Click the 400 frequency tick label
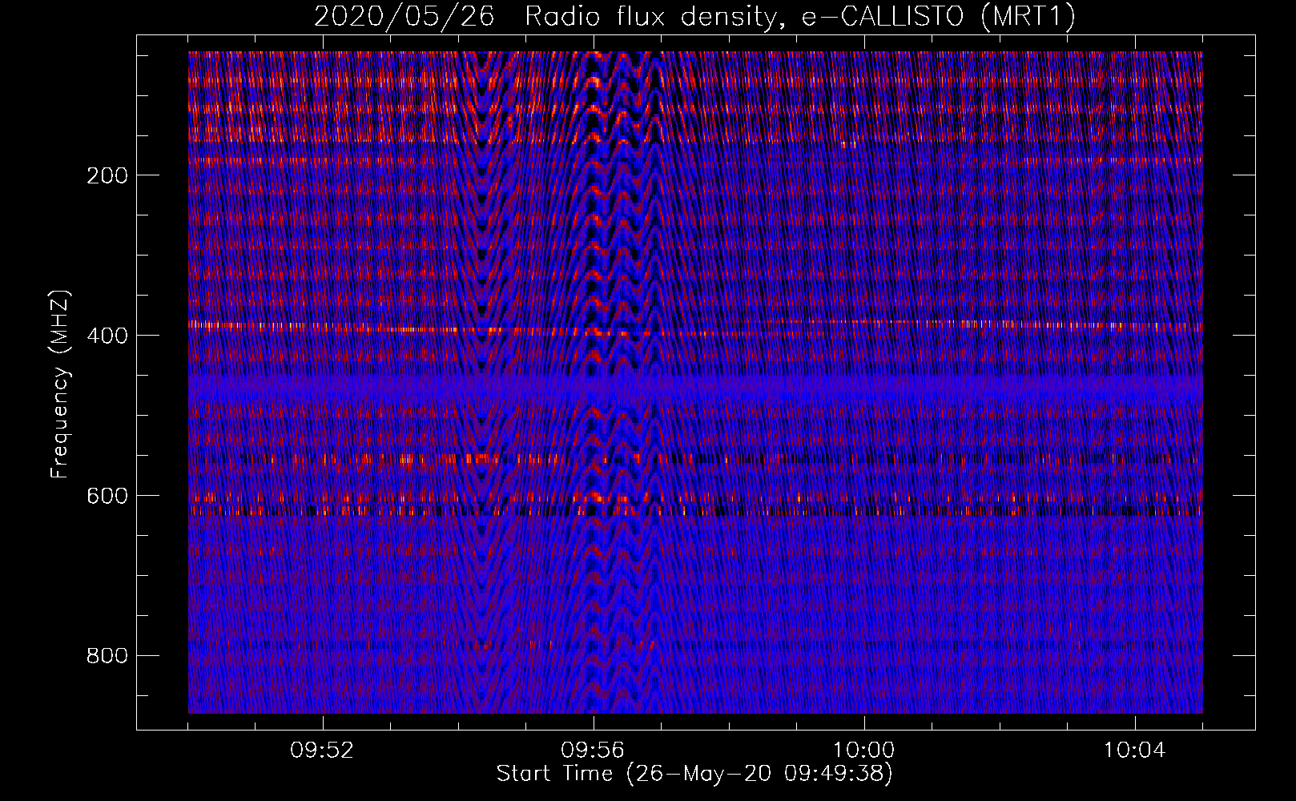This screenshot has width=1296, height=801. [107, 336]
